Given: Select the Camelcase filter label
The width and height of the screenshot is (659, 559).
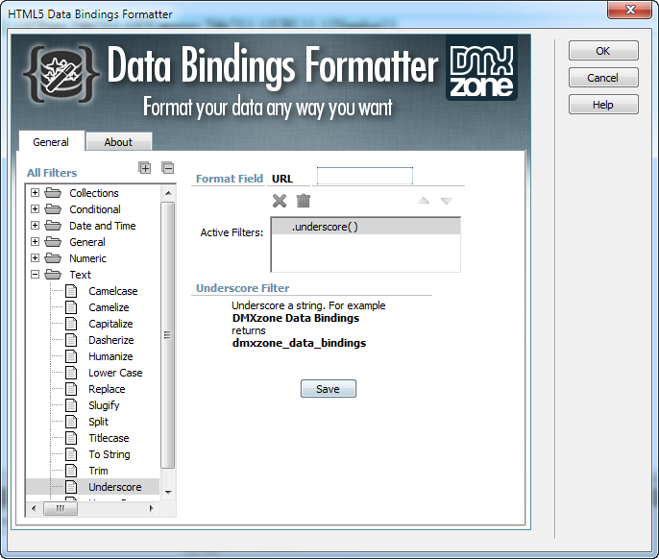Looking at the screenshot, I should point(113,291).
